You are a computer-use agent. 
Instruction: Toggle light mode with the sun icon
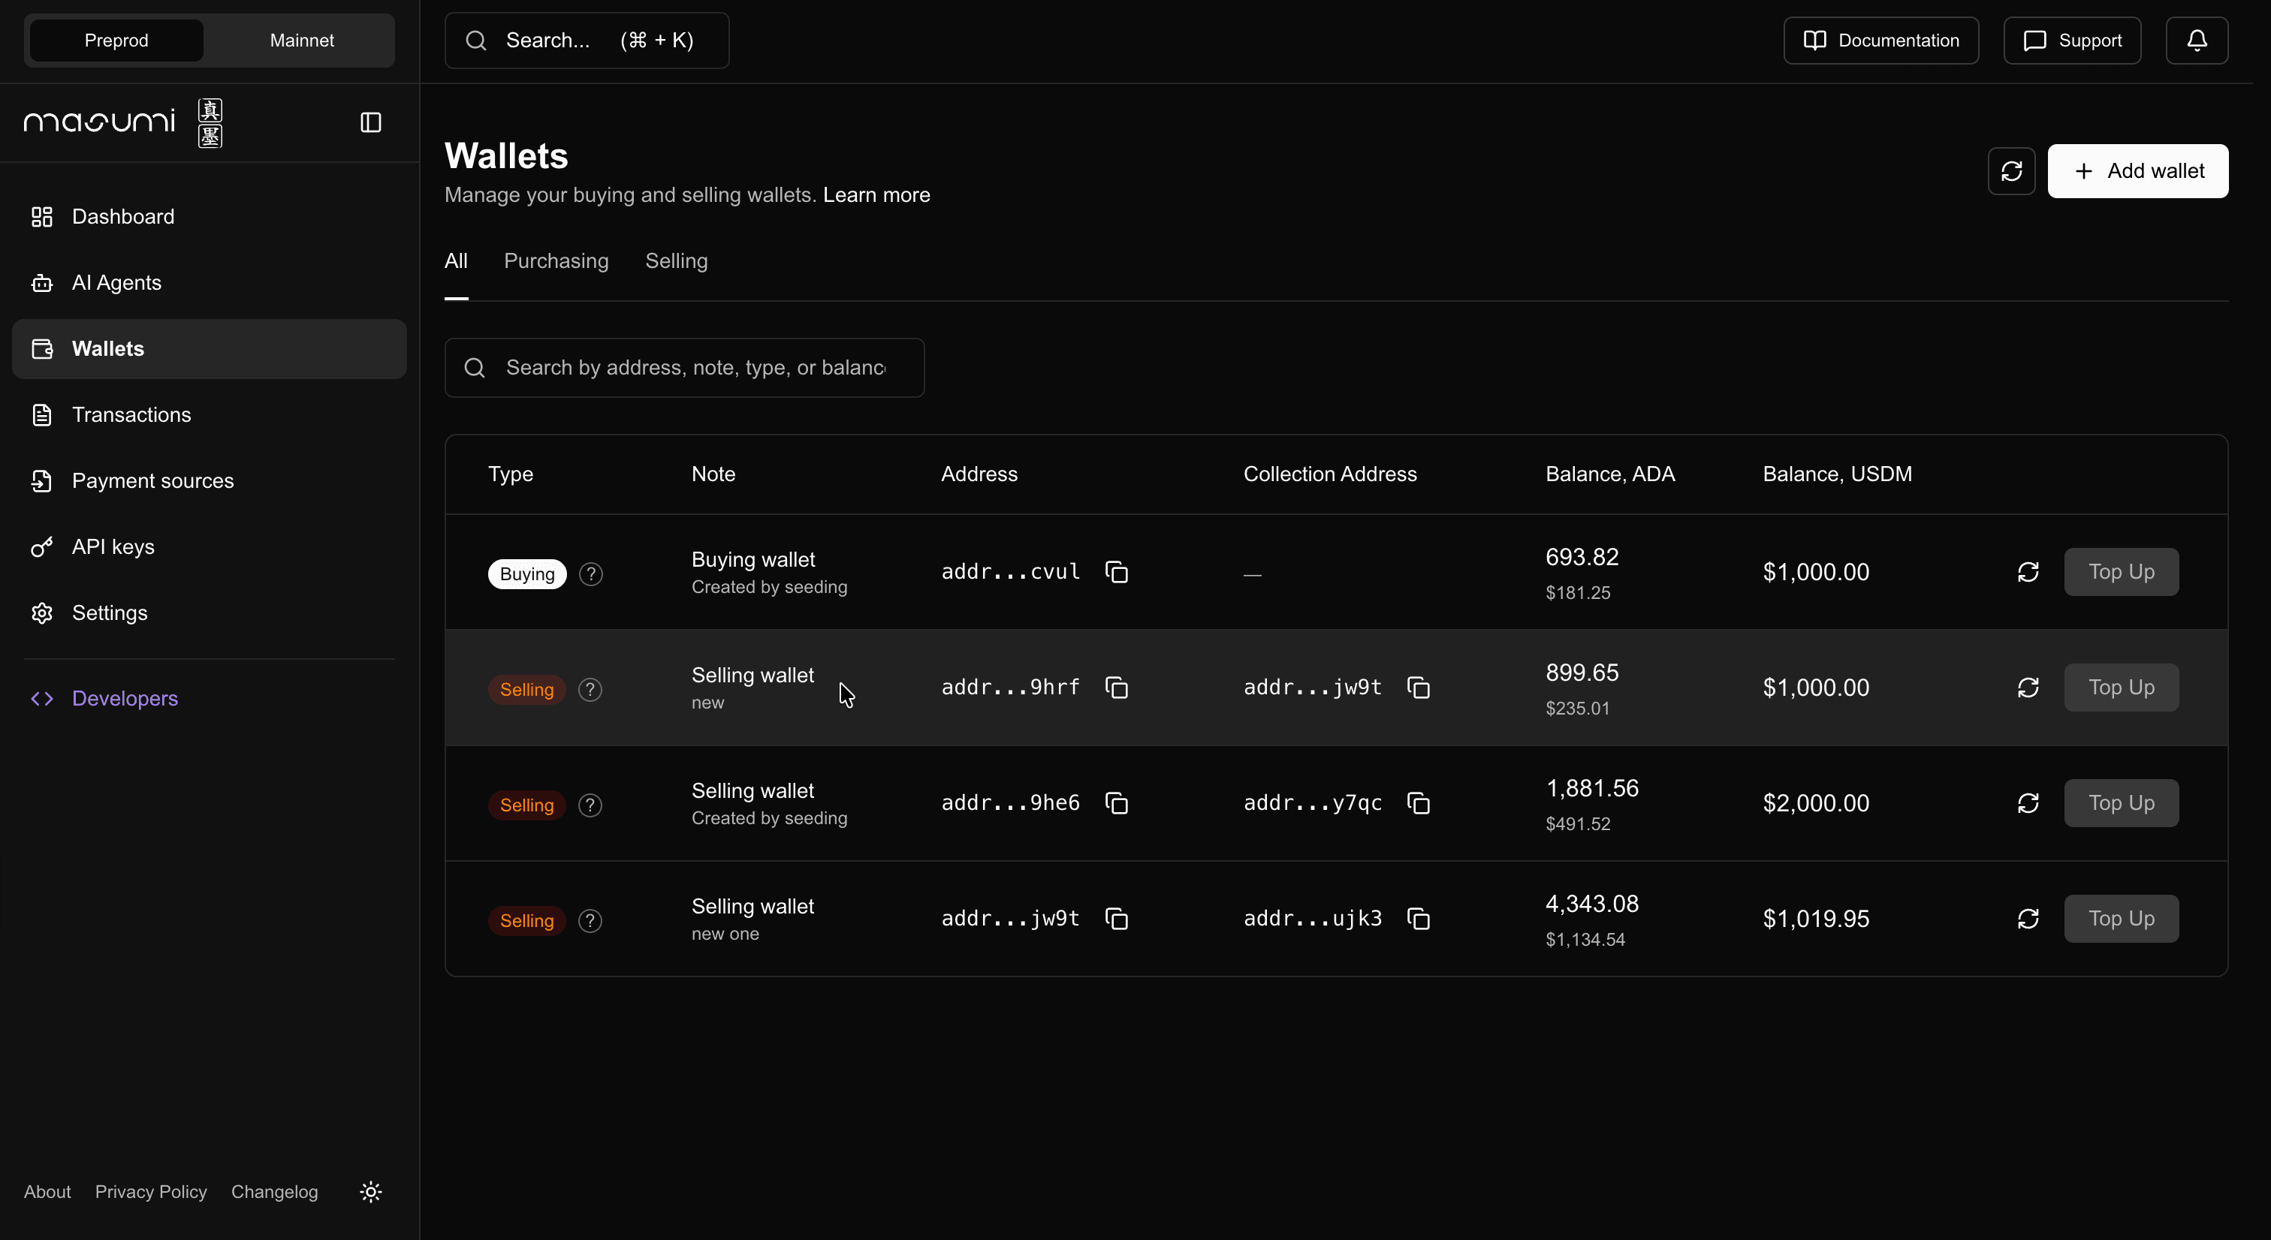coord(370,1191)
